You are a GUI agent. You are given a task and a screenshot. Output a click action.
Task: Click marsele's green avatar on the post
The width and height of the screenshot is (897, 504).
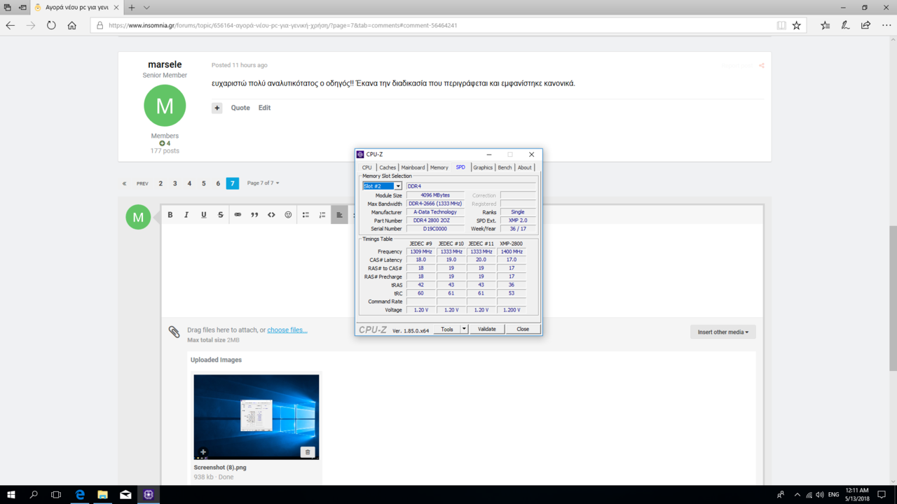pyautogui.click(x=165, y=106)
